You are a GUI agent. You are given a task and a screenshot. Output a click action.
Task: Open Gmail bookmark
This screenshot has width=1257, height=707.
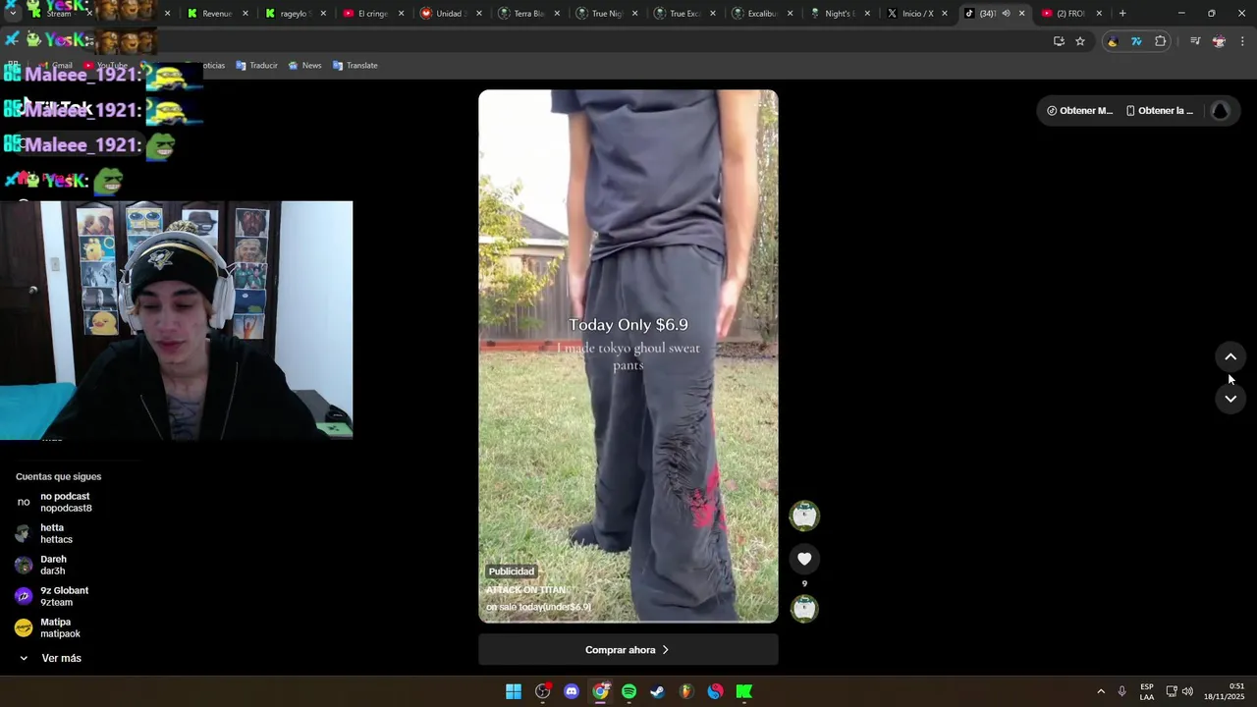tap(56, 66)
